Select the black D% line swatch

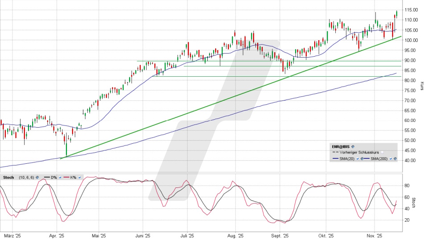click(x=47, y=177)
